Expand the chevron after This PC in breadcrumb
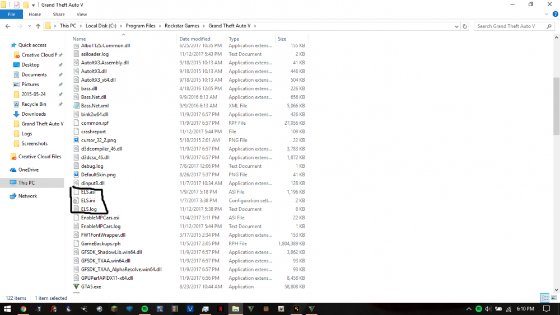The image size is (560, 315). click(81, 26)
